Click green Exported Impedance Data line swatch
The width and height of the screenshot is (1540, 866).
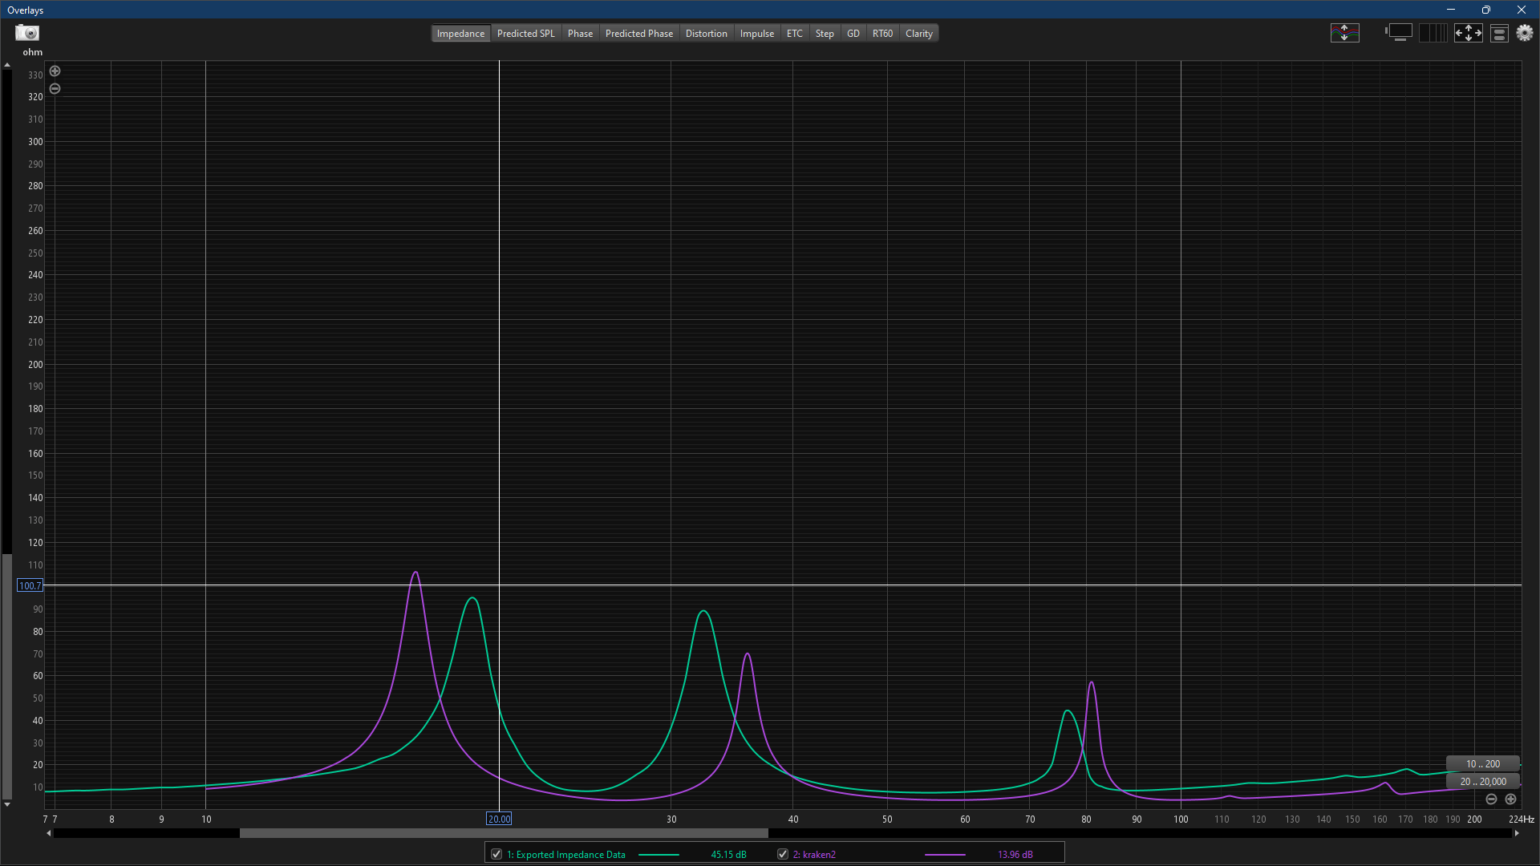click(x=659, y=855)
